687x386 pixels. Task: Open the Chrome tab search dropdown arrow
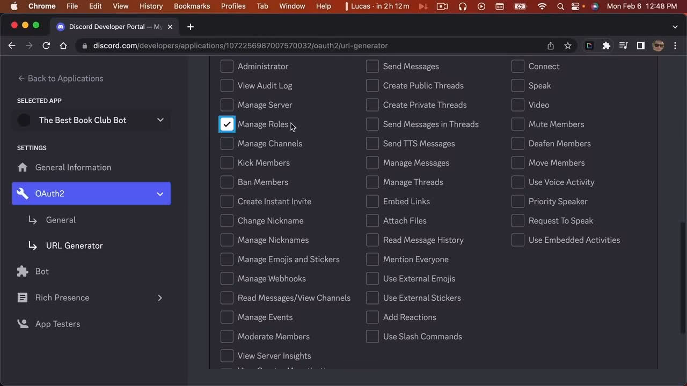[675, 27]
